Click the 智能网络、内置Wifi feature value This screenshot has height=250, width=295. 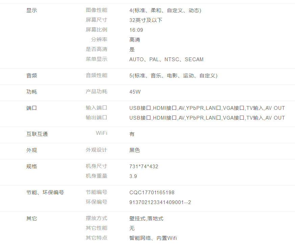click(153, 238)
